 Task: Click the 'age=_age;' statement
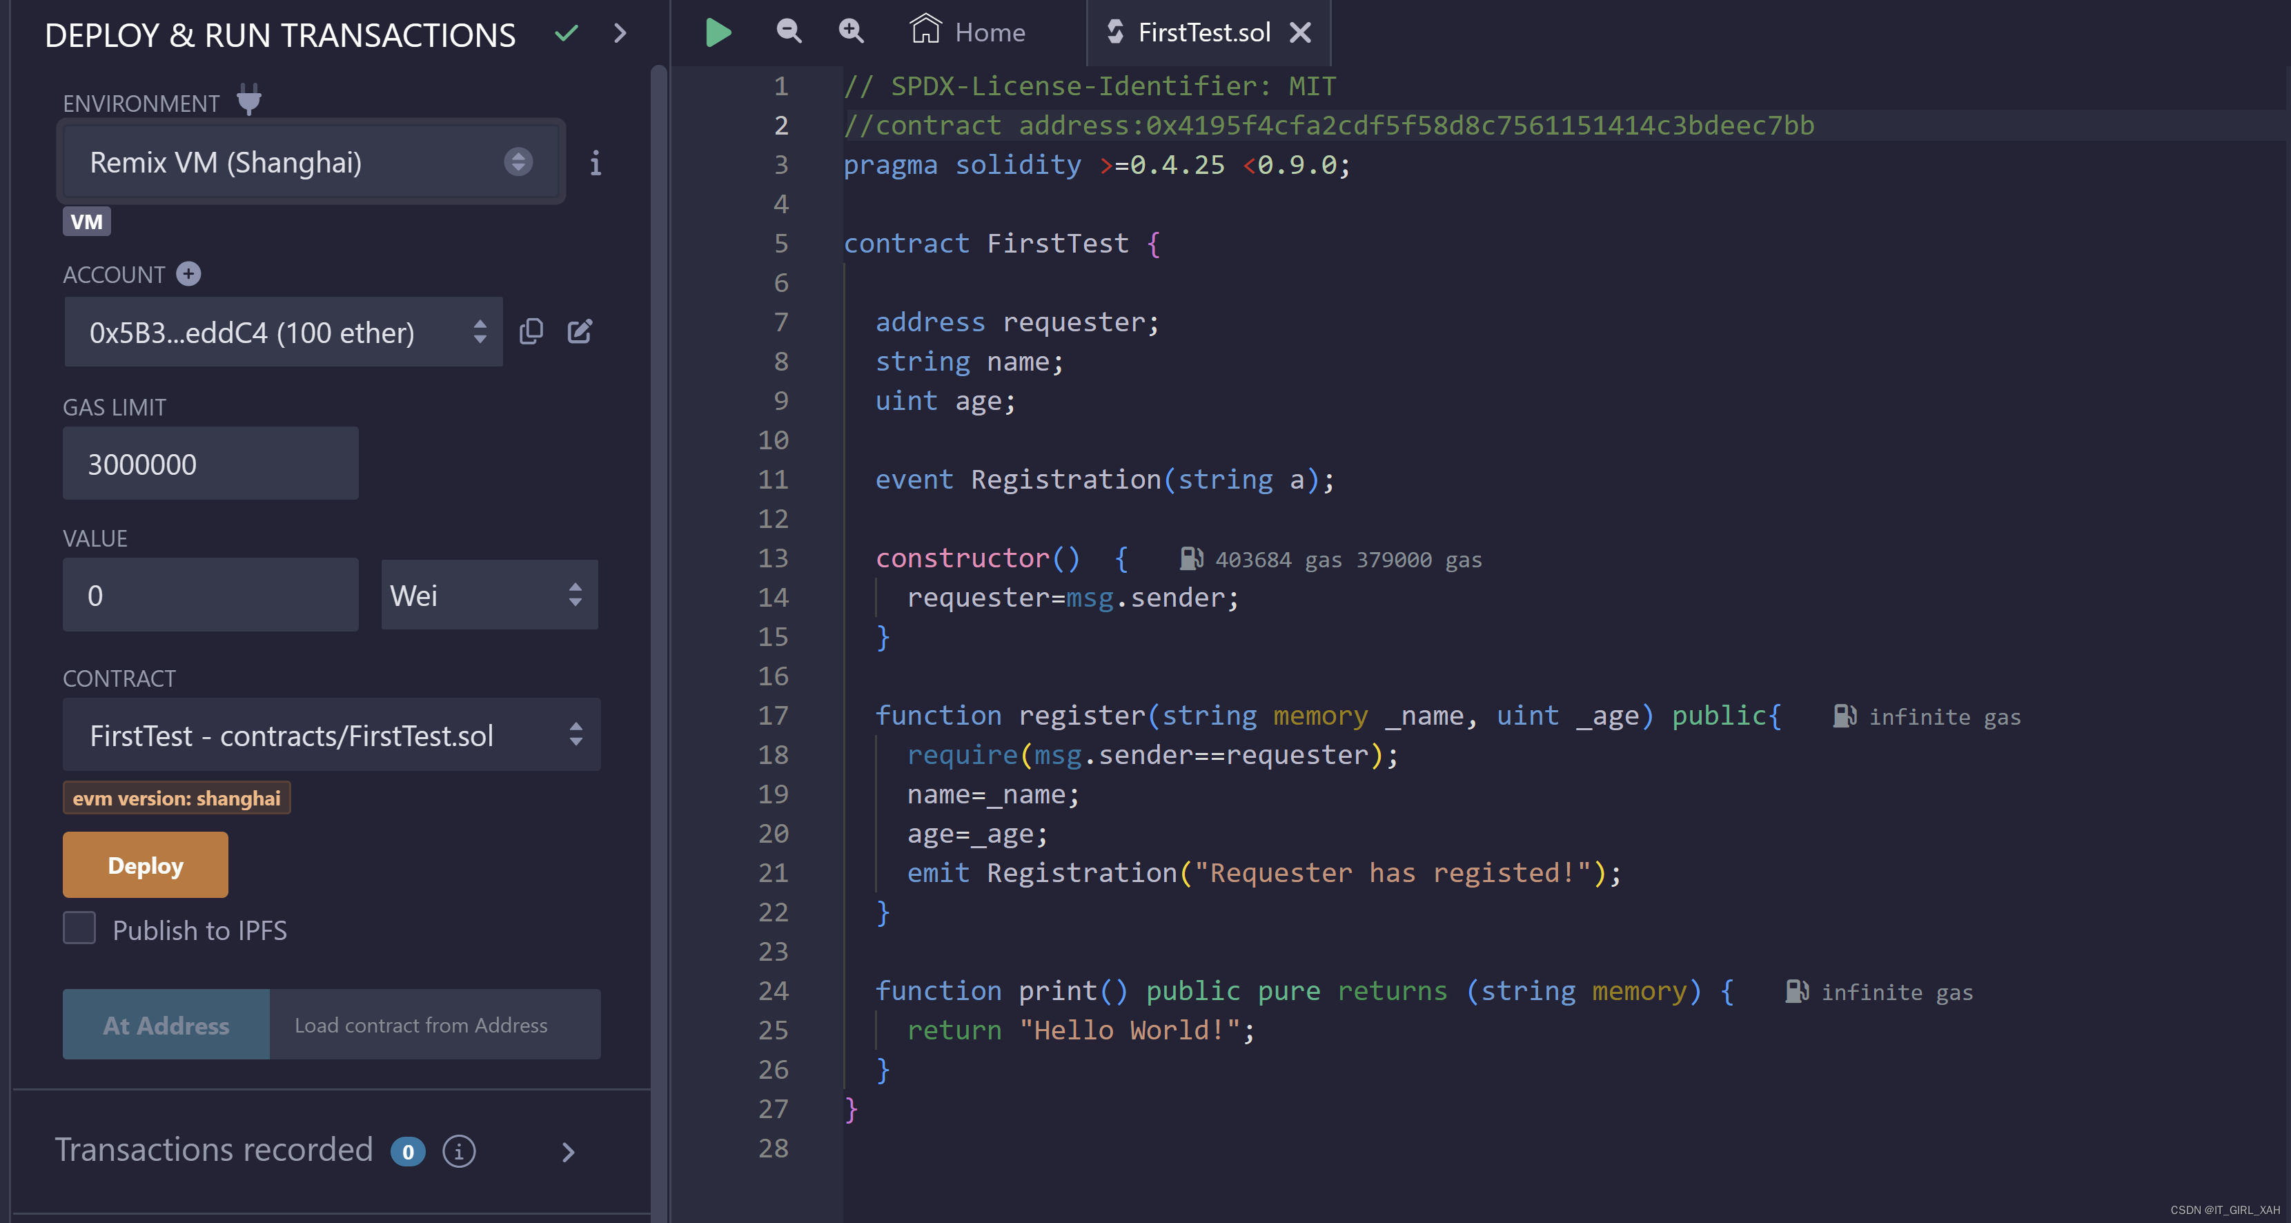[977, 834]
